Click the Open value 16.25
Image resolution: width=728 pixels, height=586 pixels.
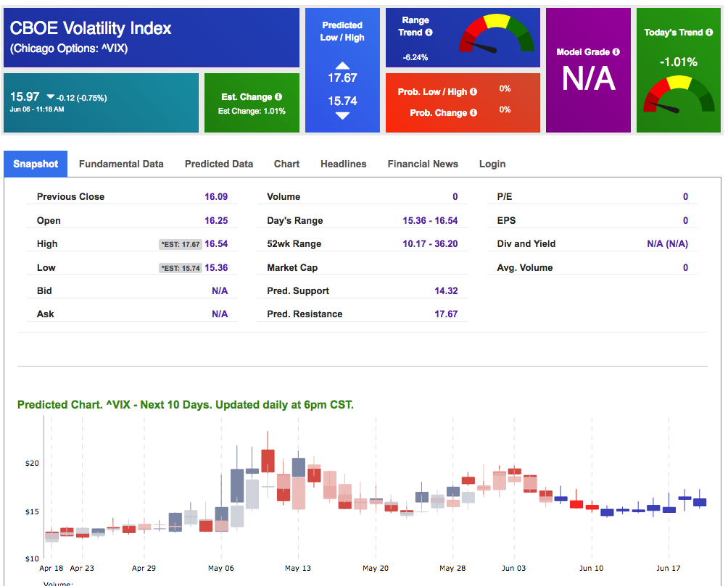[216, 220]
